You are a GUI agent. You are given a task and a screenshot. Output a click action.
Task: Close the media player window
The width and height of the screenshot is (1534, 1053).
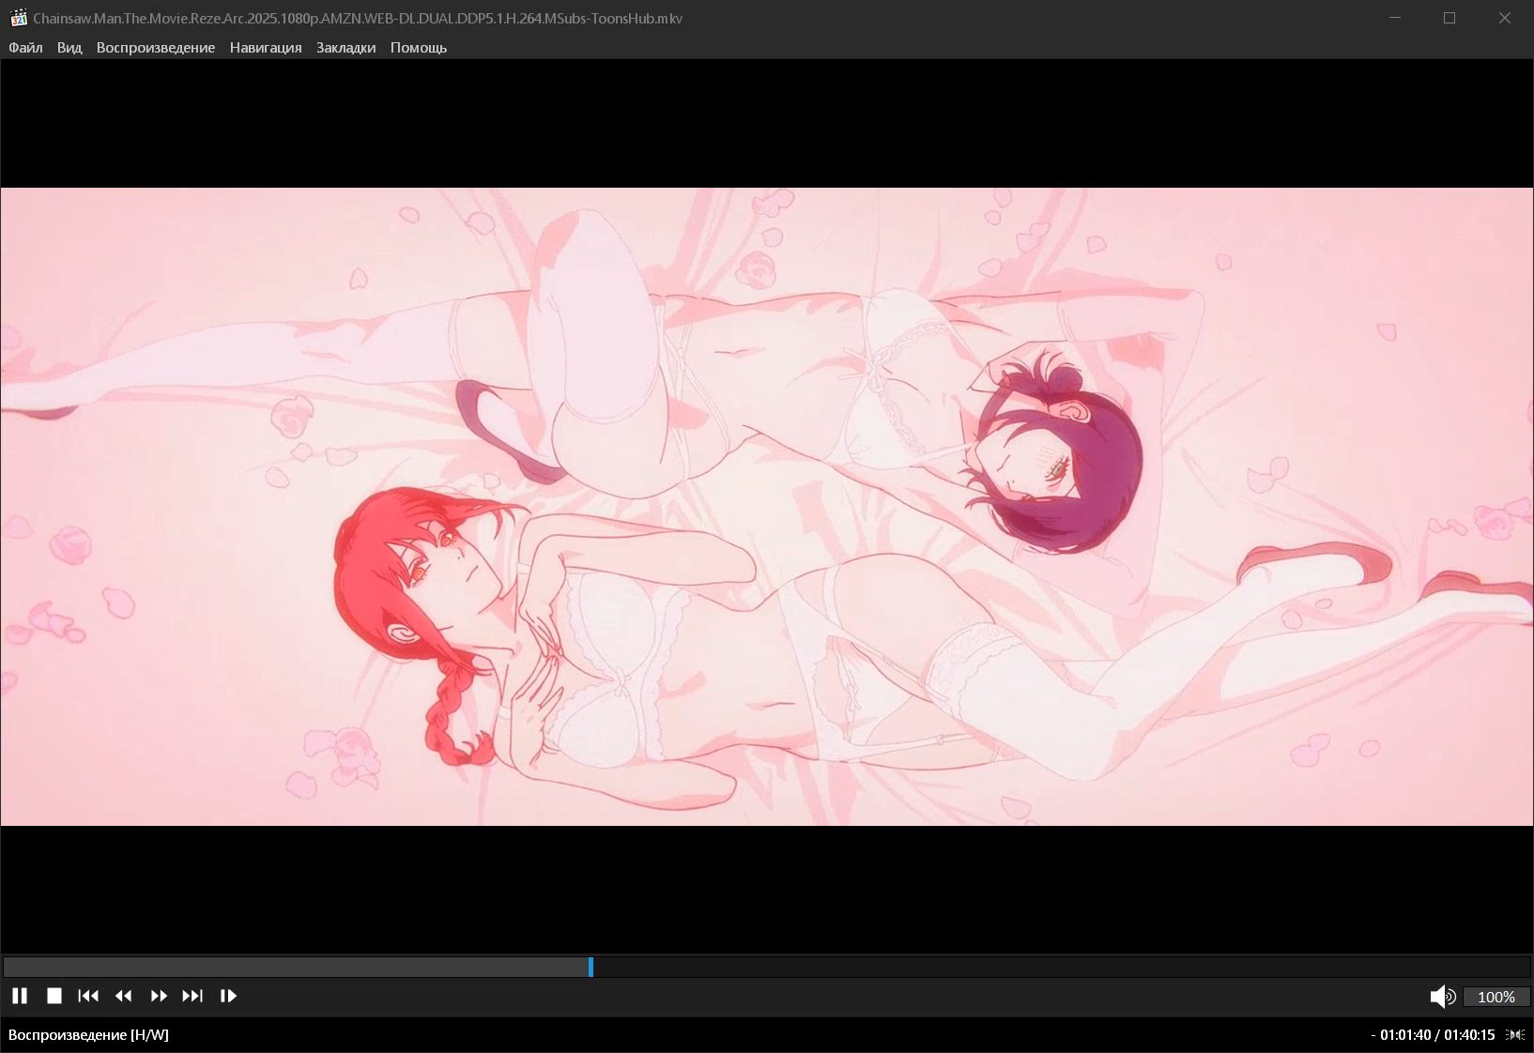click(x=1505, y=18)
